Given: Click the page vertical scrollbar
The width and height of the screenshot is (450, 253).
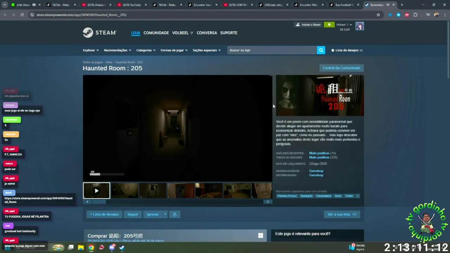Looking at the screenshot, I should tap(448, 49).
